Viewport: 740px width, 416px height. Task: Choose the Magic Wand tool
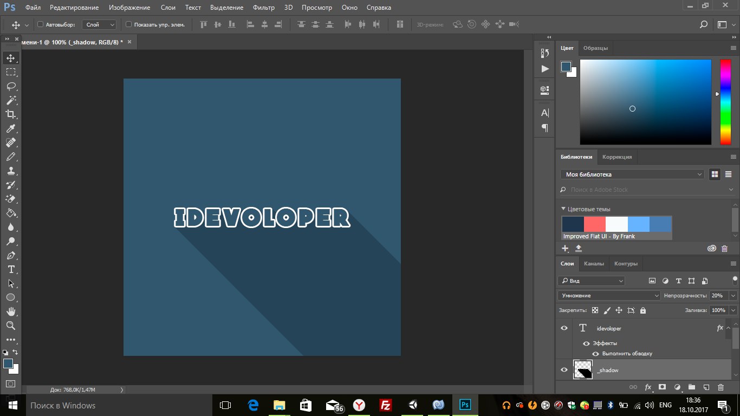click(x=10, y=100)
